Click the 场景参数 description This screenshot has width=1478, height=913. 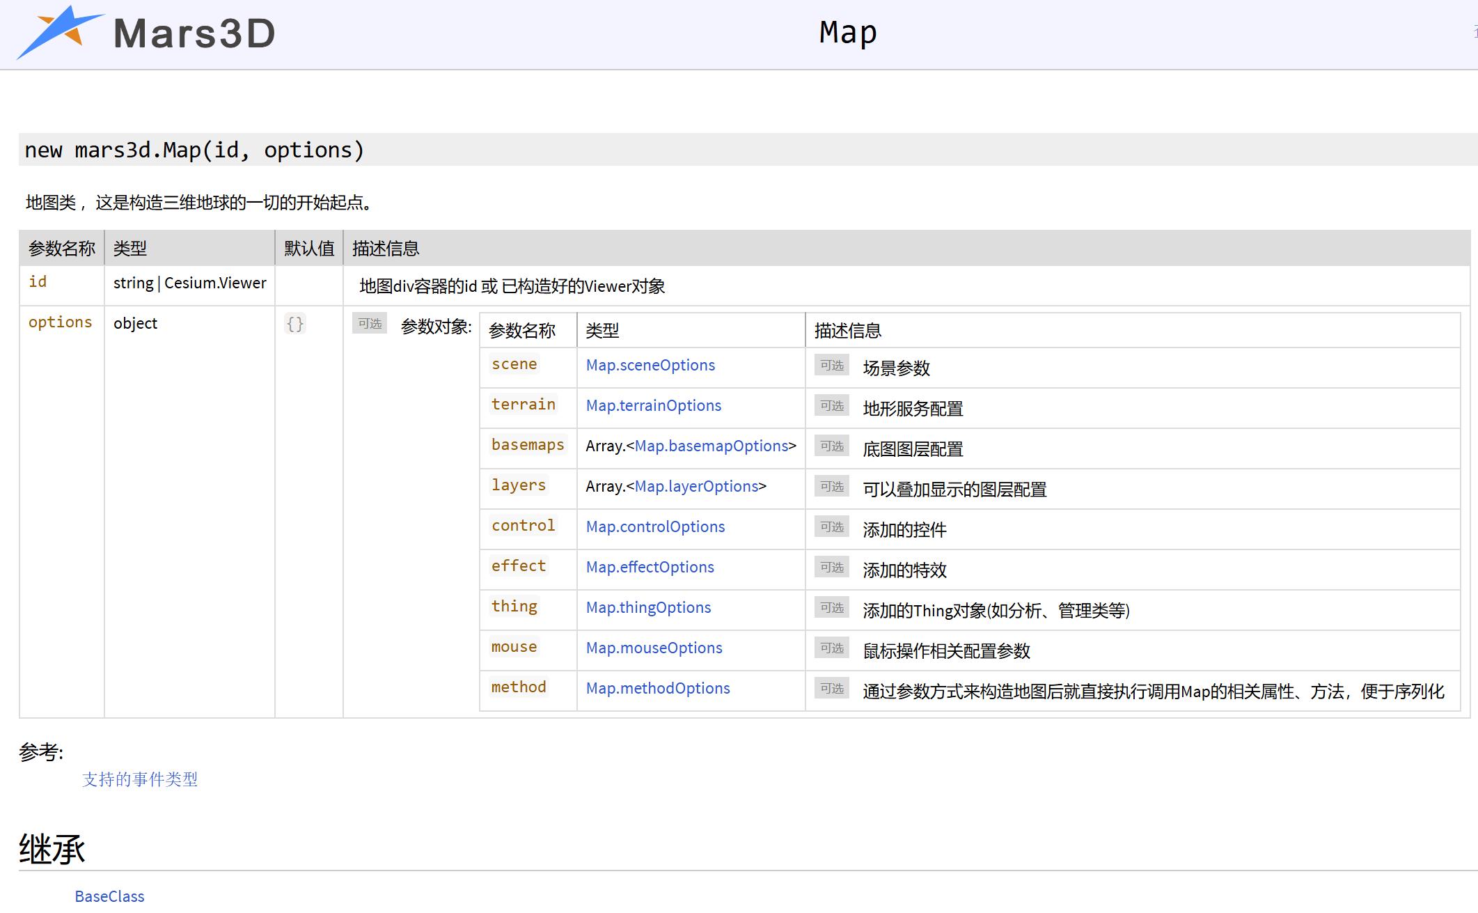(x=896, y=368)
